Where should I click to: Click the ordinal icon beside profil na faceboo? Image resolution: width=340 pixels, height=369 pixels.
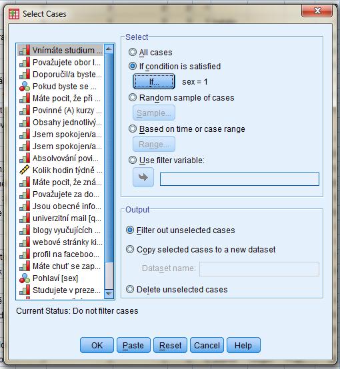click(25, 254)
